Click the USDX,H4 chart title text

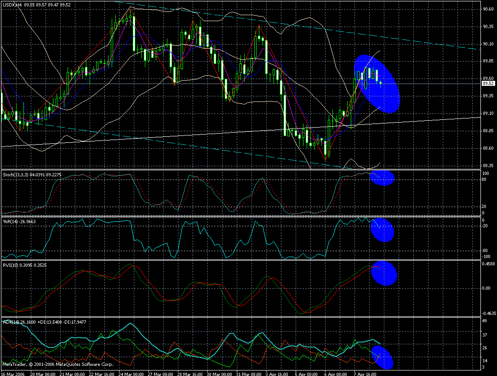37,5
